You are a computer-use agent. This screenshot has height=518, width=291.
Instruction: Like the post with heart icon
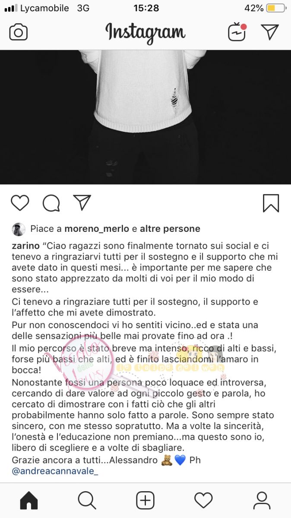[x=20, y=203]
